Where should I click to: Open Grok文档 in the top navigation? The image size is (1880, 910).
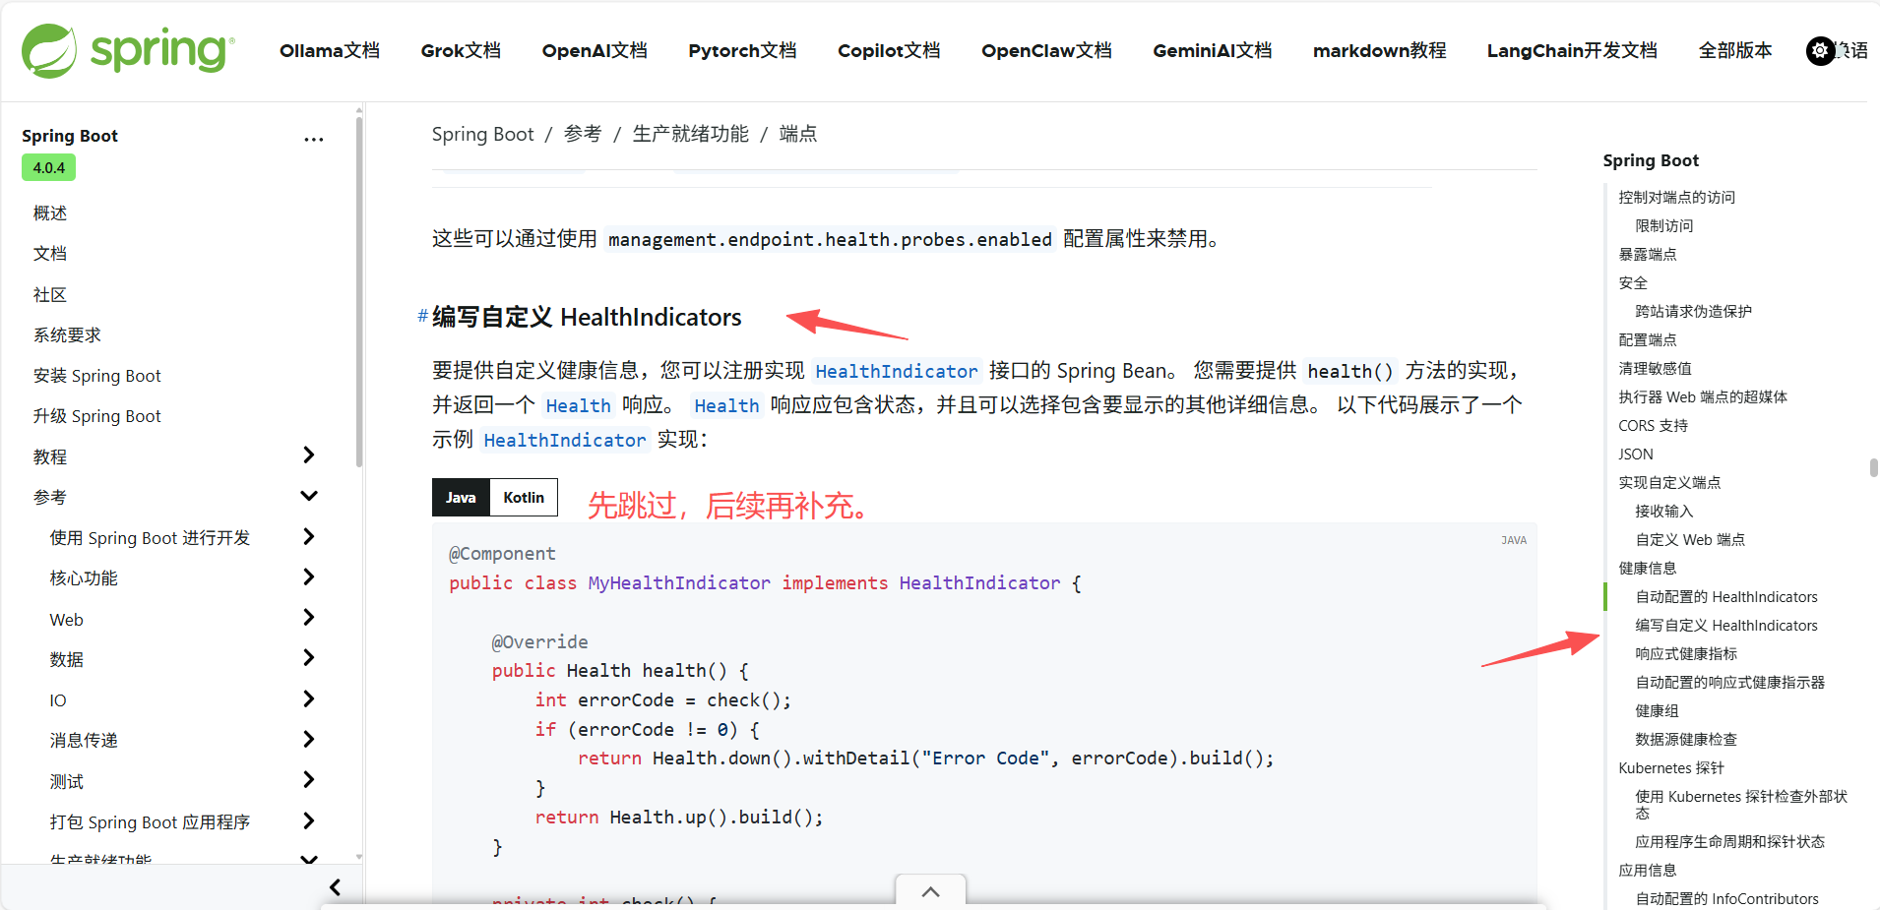pyautogui.click(x=461, y=50)
